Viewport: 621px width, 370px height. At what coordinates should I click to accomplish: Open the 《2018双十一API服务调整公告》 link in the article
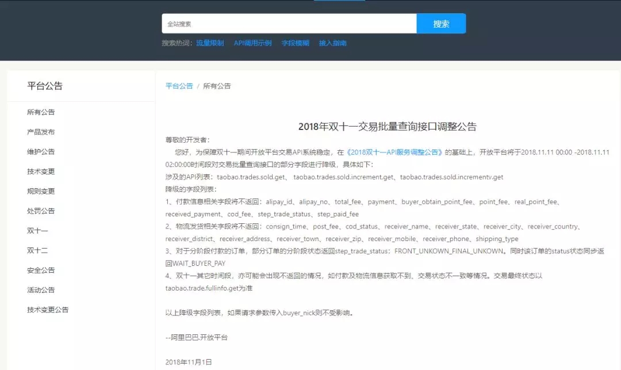pos(396,152)
